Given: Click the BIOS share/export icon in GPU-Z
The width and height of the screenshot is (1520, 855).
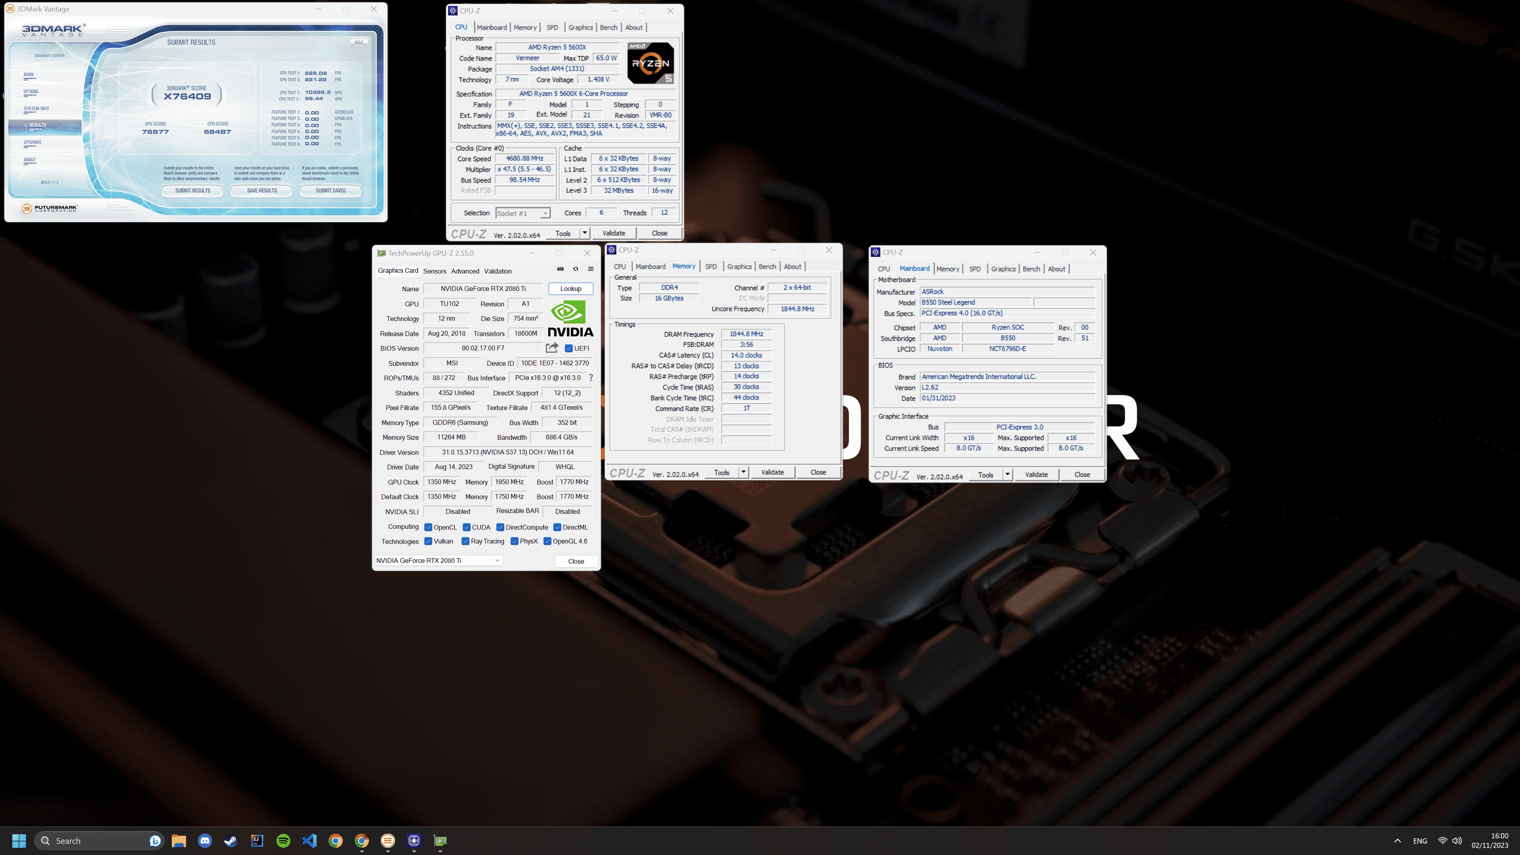Looking at the screenshot, I should [x=552, y=348].
